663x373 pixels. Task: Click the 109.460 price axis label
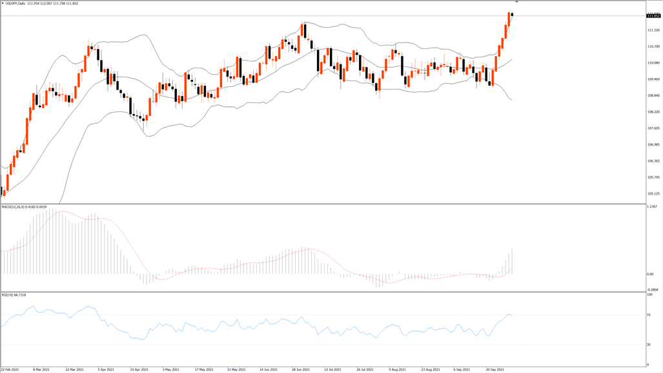(653, 79)
